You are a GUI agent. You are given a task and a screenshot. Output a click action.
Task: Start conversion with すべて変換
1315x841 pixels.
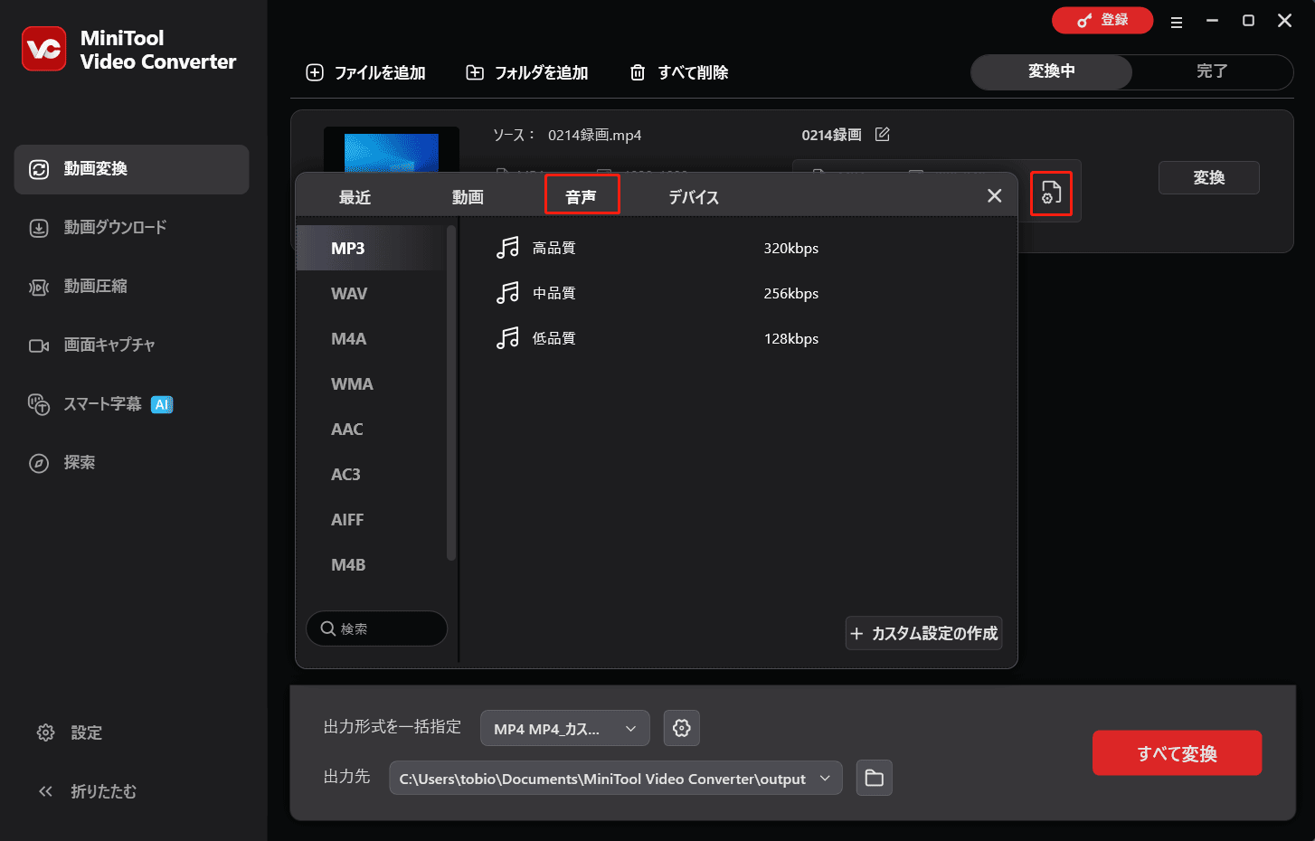pyautogui.click(x=1177, y=752)
